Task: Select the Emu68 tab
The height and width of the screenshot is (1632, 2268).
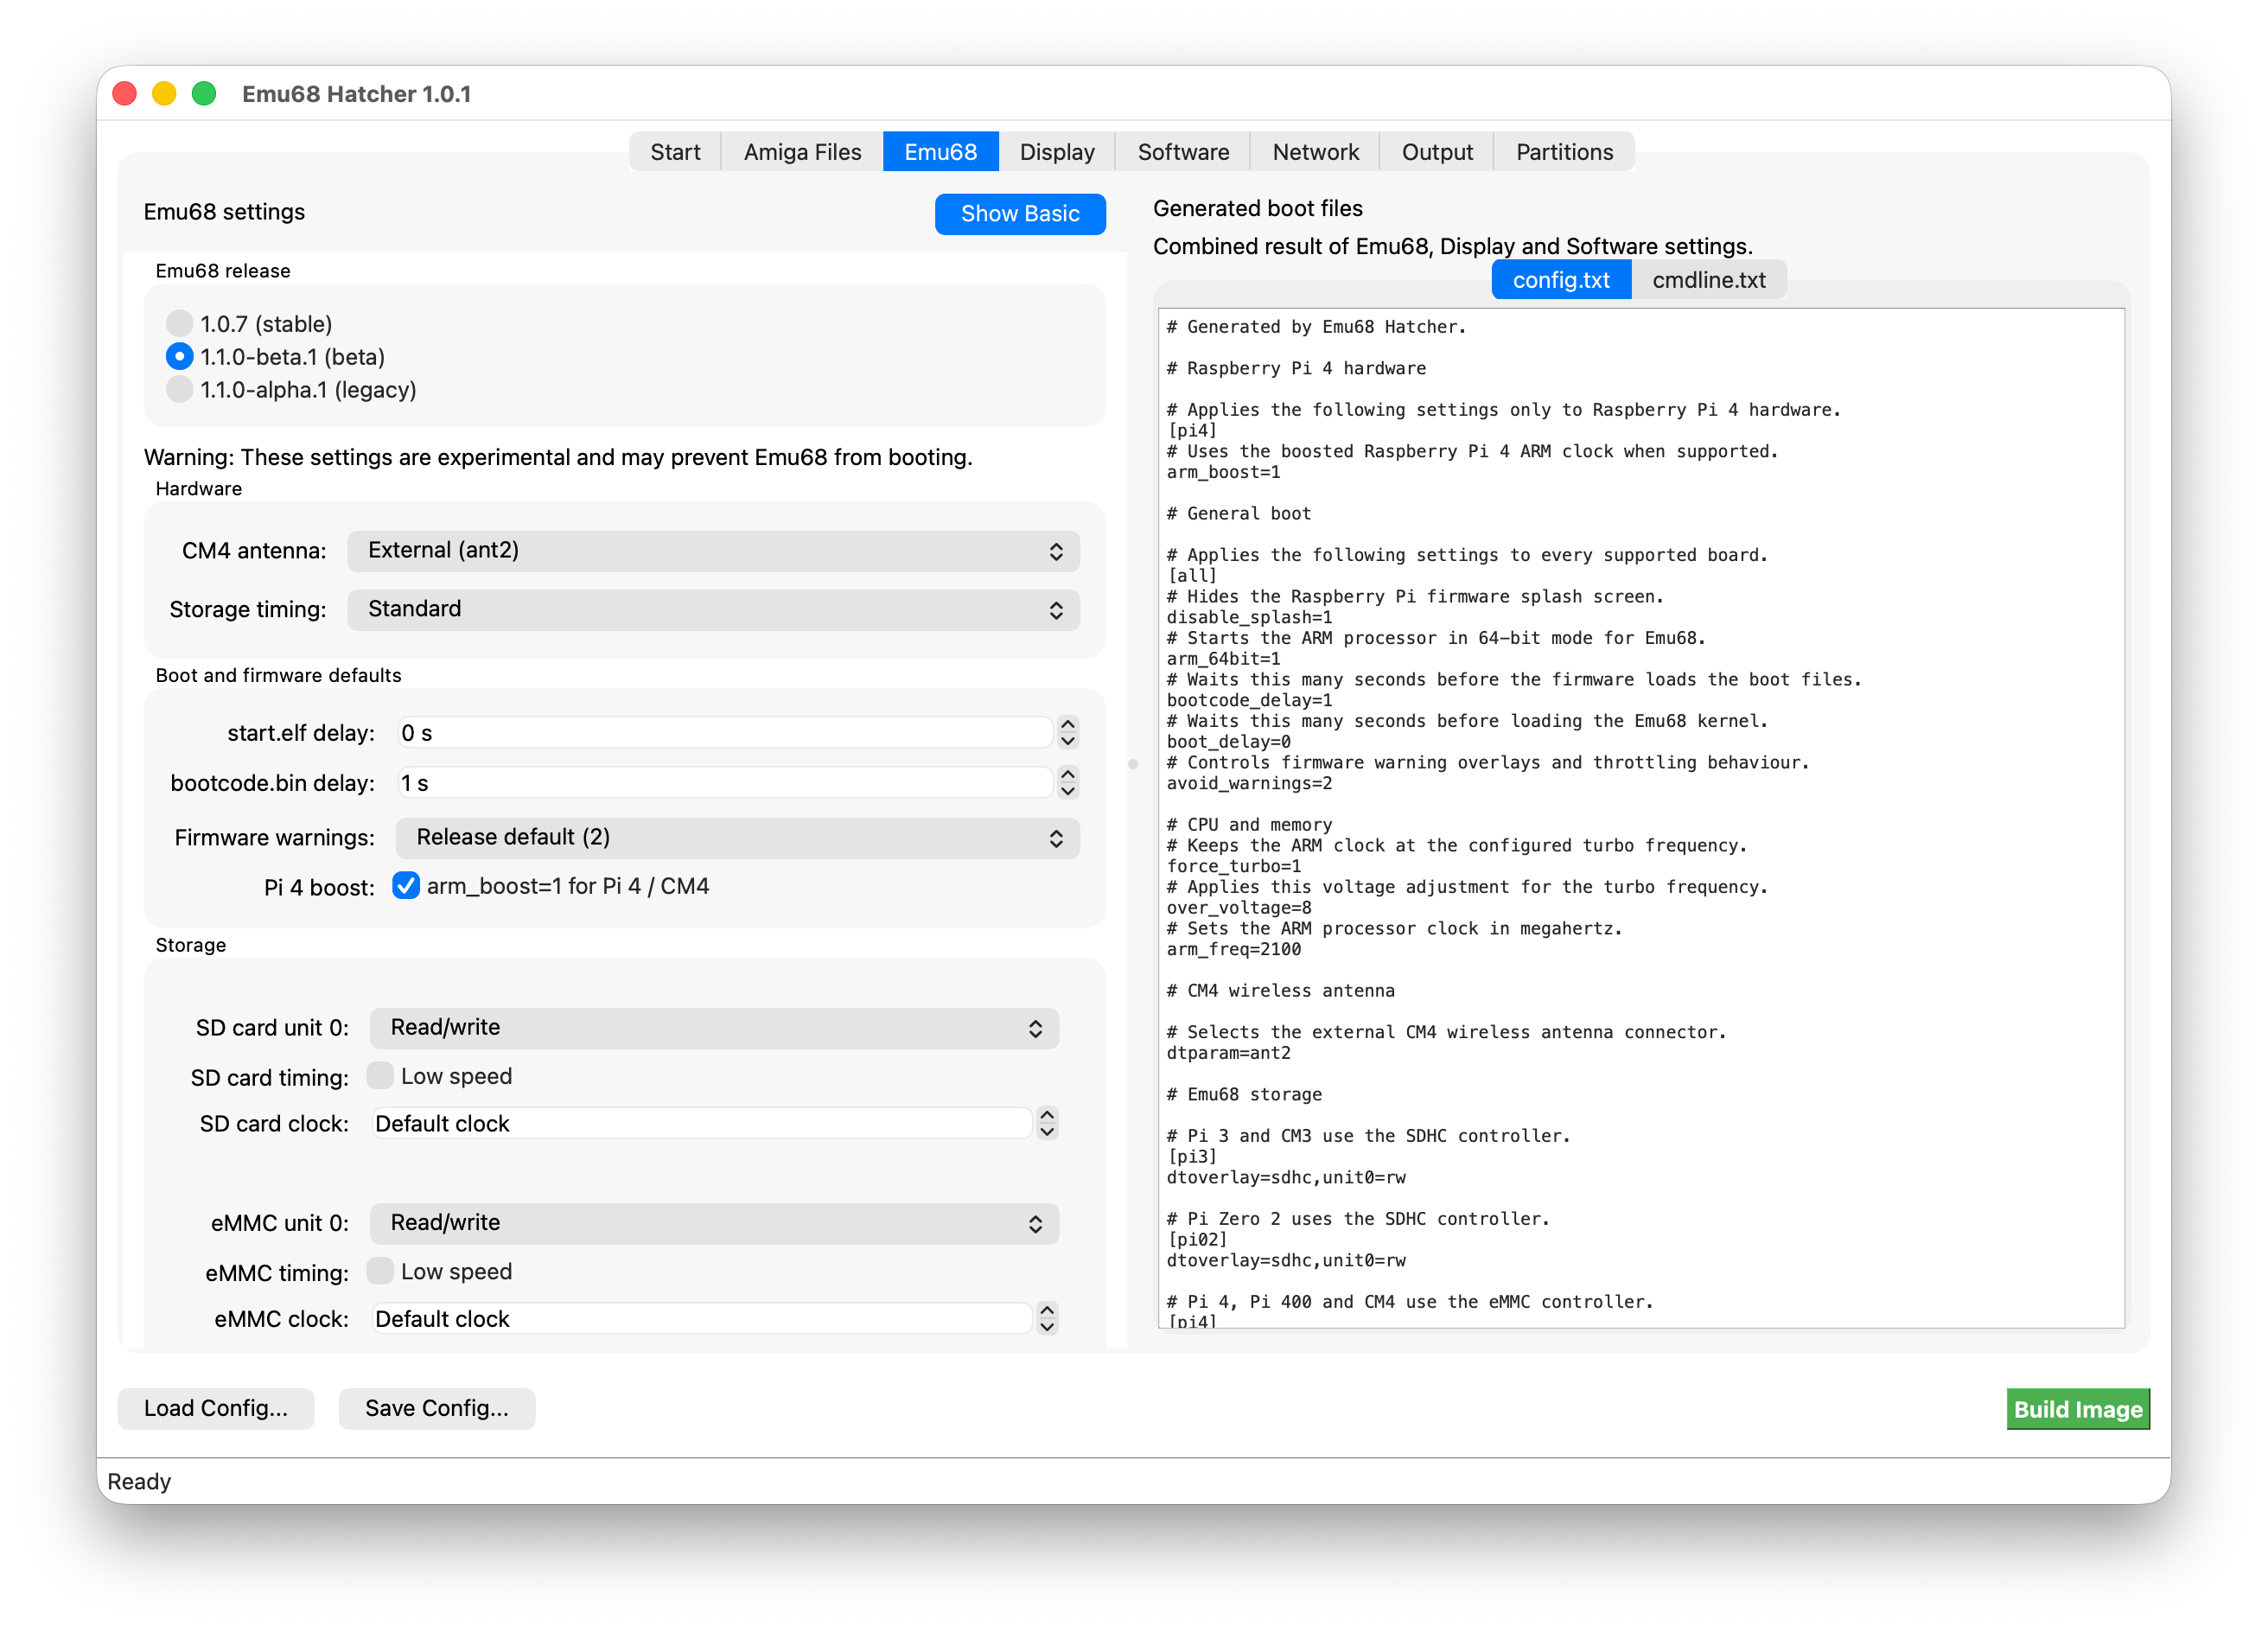Action: coord(940,152)
